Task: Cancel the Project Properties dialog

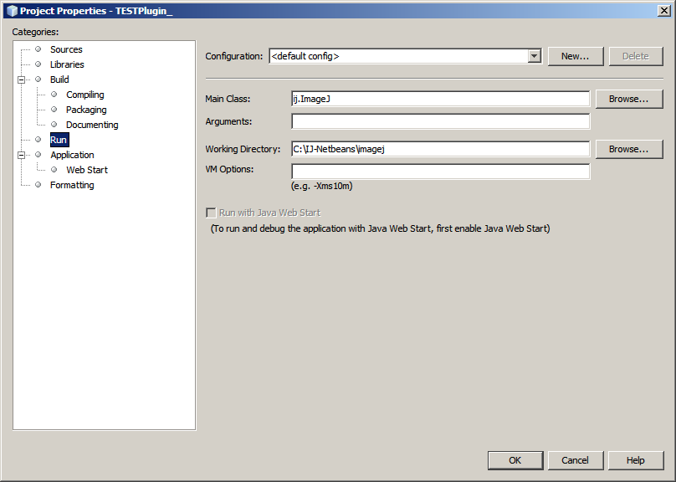Action: (575, 460)
